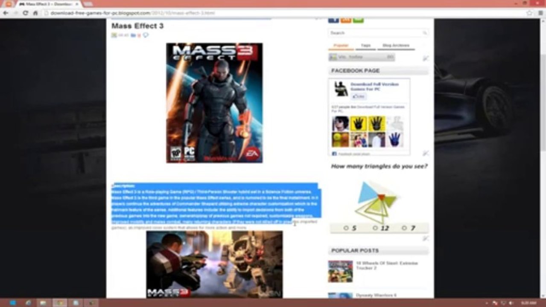The height and width of the screenshot is (307, 546).
Task: Click the browser forward arrow
Action: 15,13
